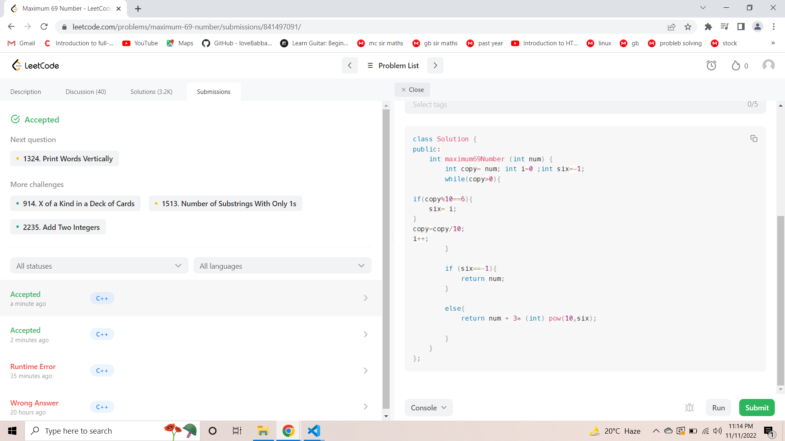Copy the solution code with copy icon

tap(754, 139)
